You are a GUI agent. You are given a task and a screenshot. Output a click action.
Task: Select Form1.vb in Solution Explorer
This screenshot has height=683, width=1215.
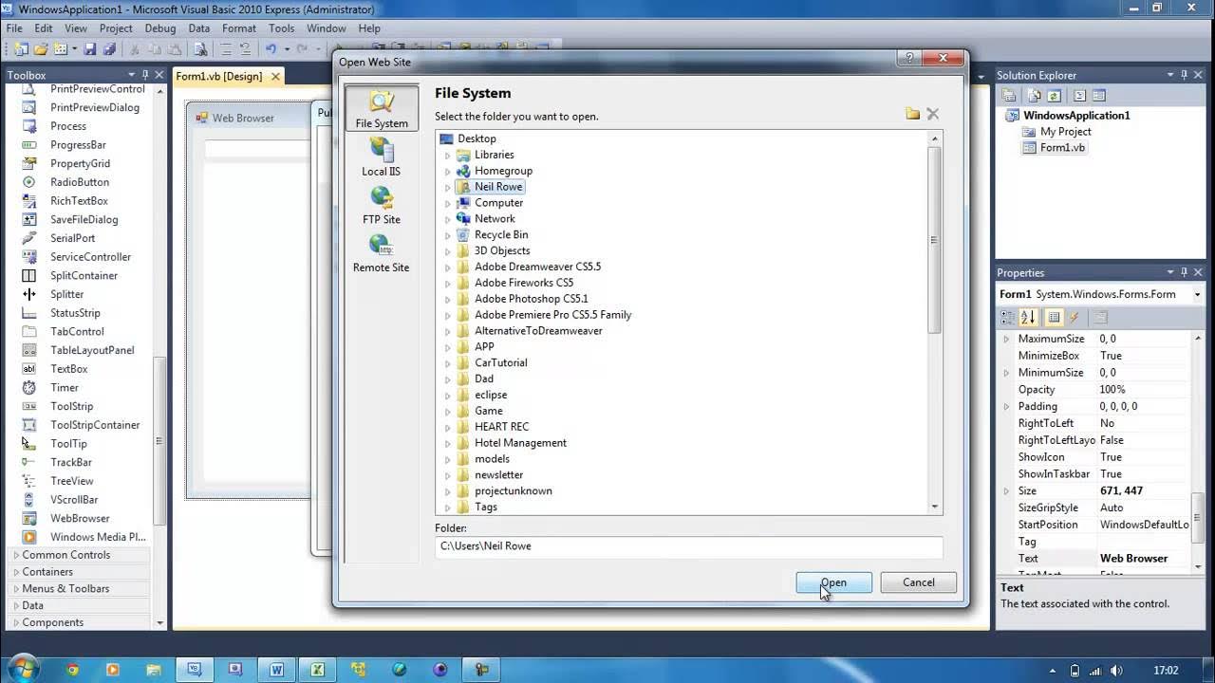coord(1062,148)
